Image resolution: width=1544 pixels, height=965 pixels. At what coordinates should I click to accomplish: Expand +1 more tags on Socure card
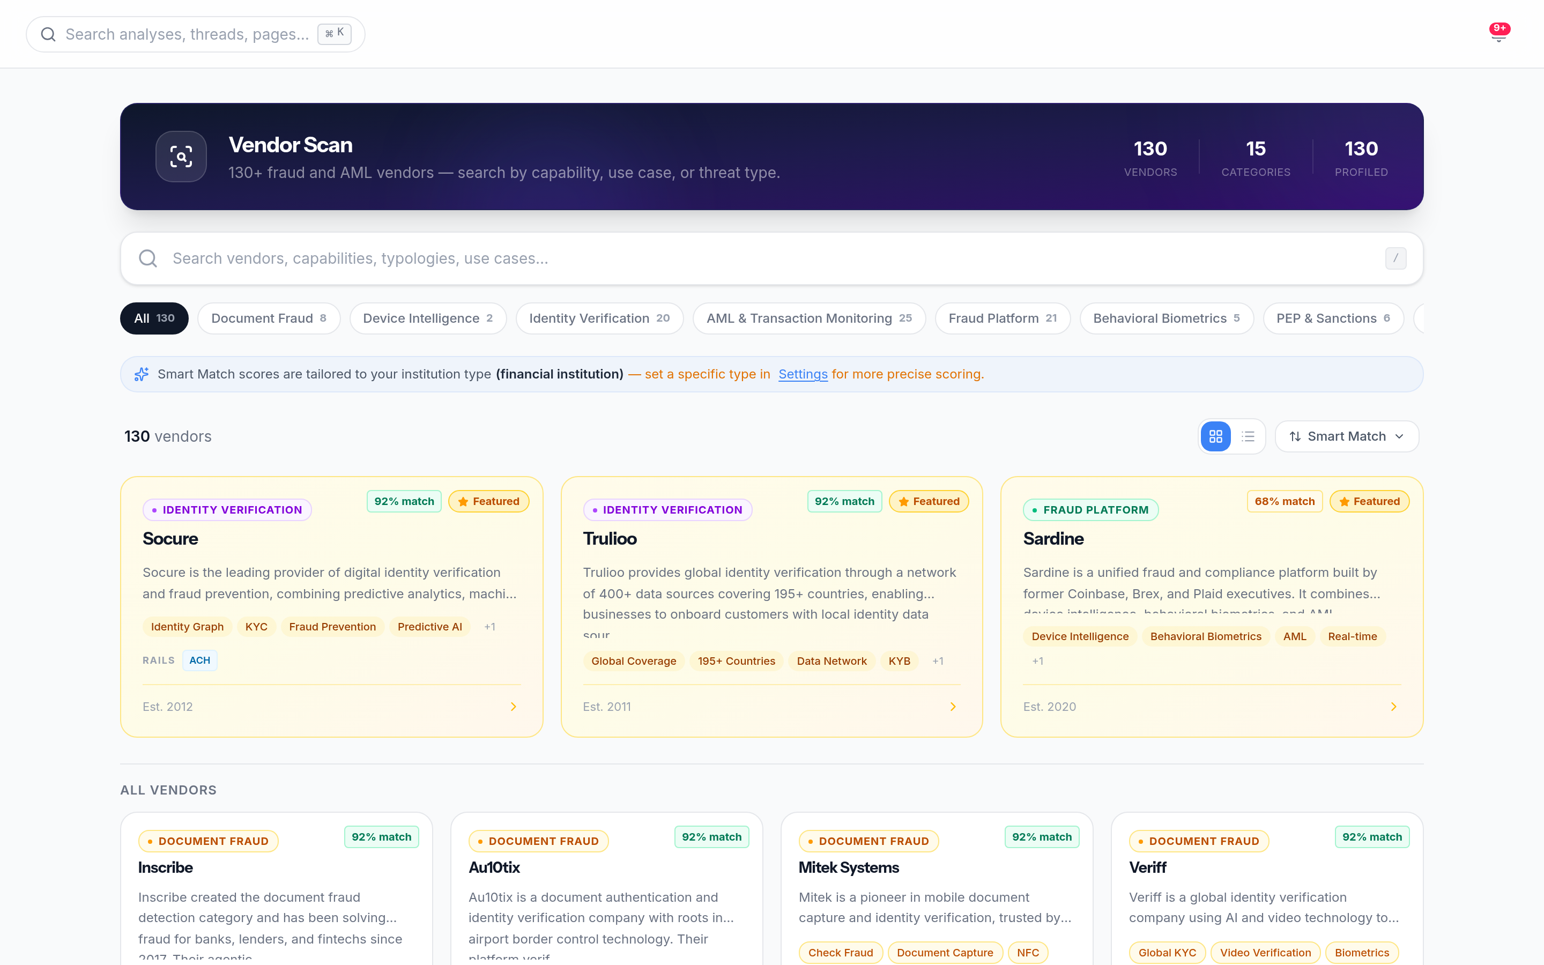489,627
